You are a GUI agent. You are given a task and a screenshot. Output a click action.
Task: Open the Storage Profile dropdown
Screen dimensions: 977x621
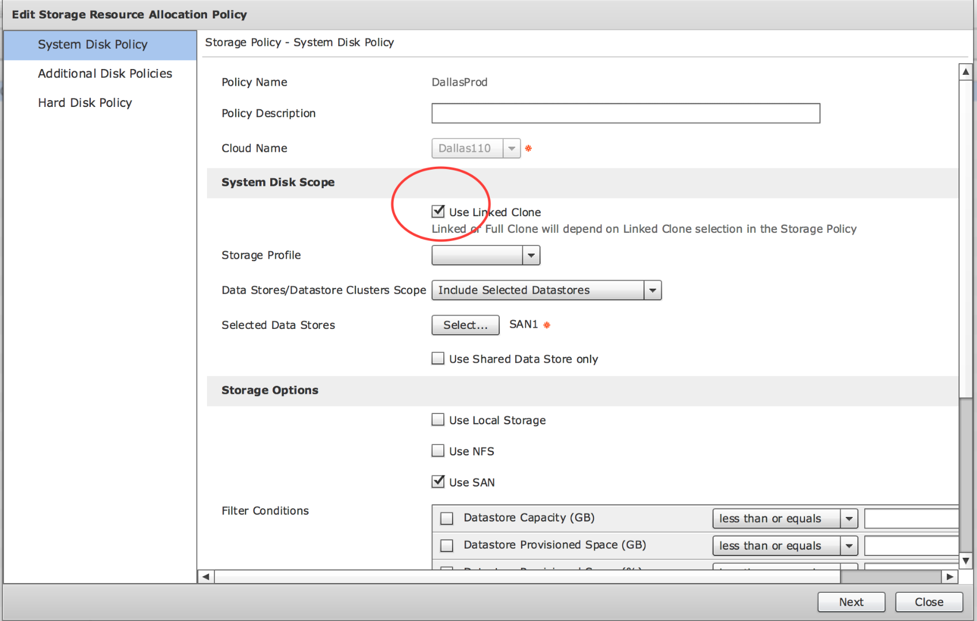tap(486, 255)
